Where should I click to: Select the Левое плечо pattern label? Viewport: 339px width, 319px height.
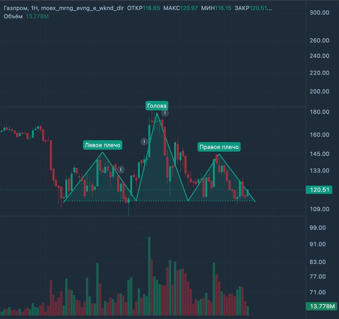(x=102, y=145)
